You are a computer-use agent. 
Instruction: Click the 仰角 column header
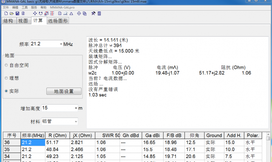pyautogui.click(x=195, y=136)
